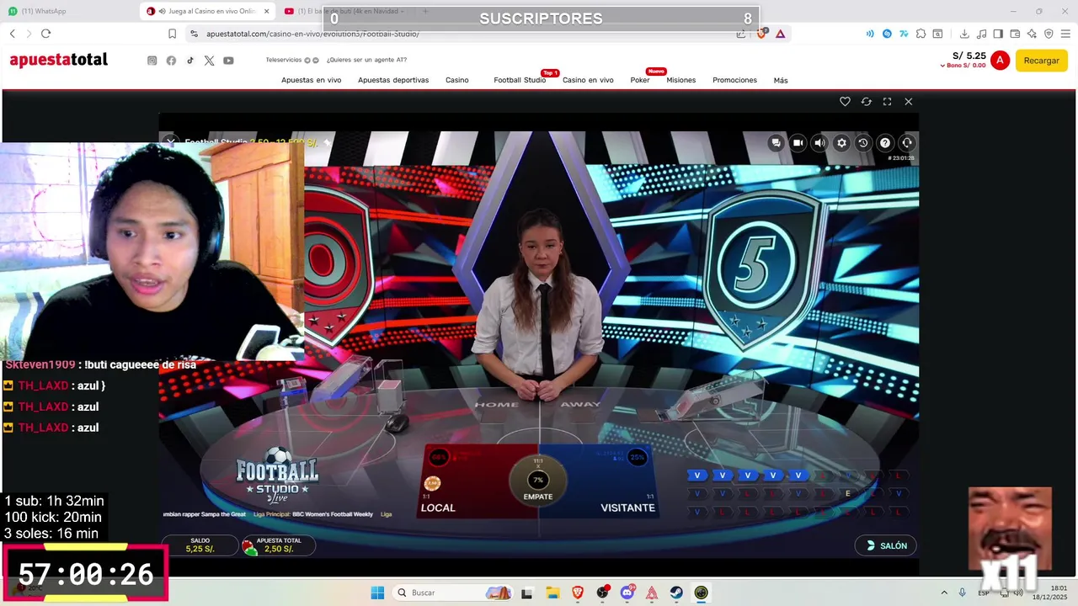
Task: Reload page with browser refresh button
Action: click(45, 34)
